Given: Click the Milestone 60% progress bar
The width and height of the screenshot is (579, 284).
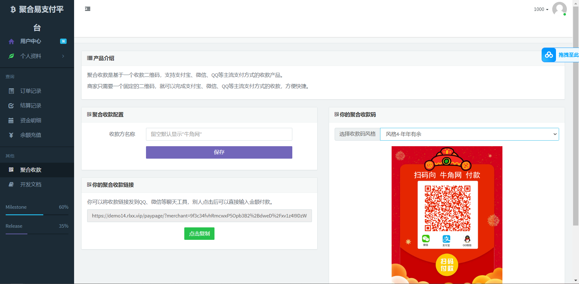Looking at the screenshot, I should coord(37,215).
